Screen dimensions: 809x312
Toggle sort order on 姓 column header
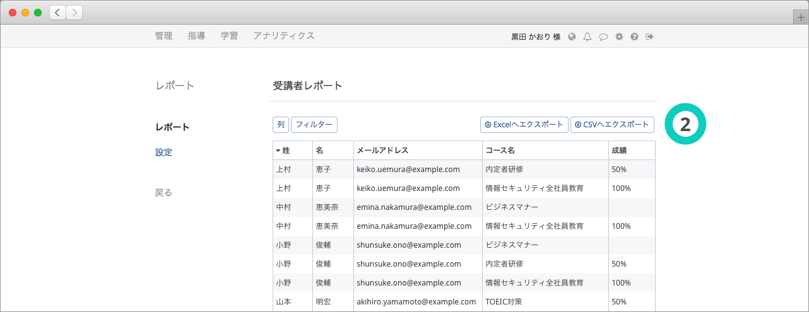coord(283,151)
